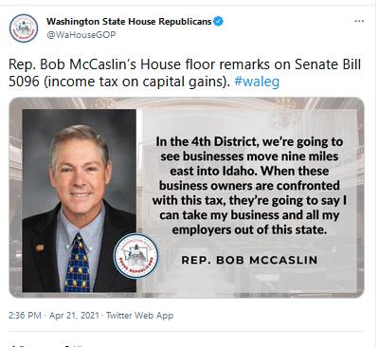Open the @WaHouseGOP handle
Image resolution: width=379 pixels, height=347 pixels.
81,35
